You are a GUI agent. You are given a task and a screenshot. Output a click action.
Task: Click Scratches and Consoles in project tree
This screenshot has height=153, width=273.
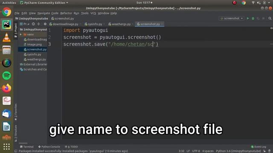(x=33, y=69)
